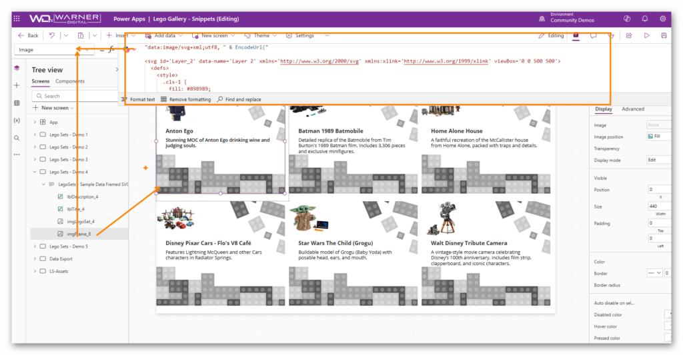Expand Lego Sets - Demo 5 node
The height and width of the screenshot is (355, 683).
coord(35,246)
